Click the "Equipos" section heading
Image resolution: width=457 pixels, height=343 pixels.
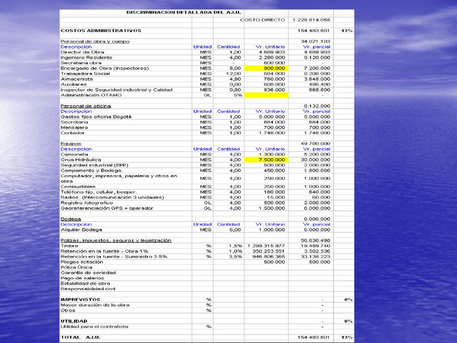pyautogui.click(x=71, y=143)
